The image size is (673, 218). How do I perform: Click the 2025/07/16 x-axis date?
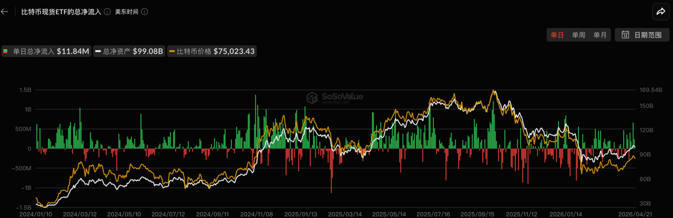pyautogui.click(x=433, y=214)
